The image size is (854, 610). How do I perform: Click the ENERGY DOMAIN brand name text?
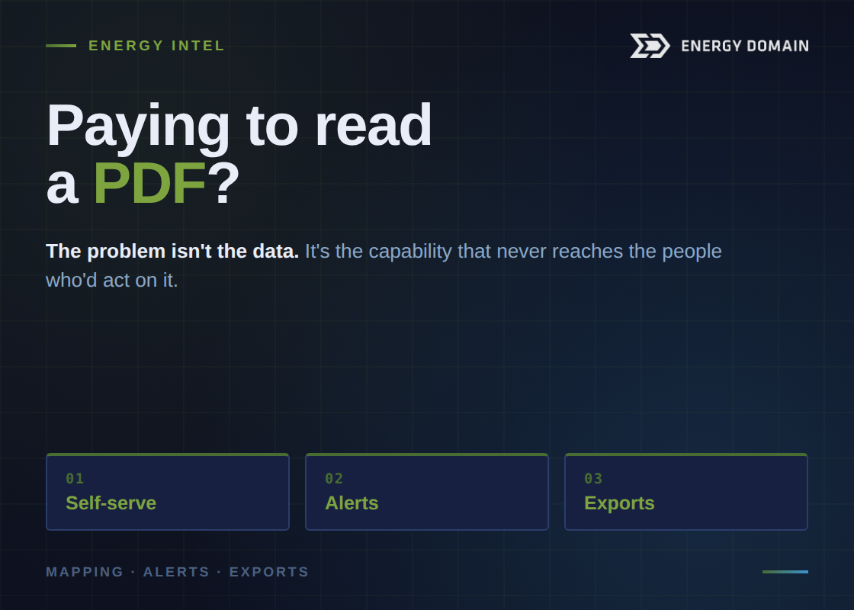click(745, 47)
